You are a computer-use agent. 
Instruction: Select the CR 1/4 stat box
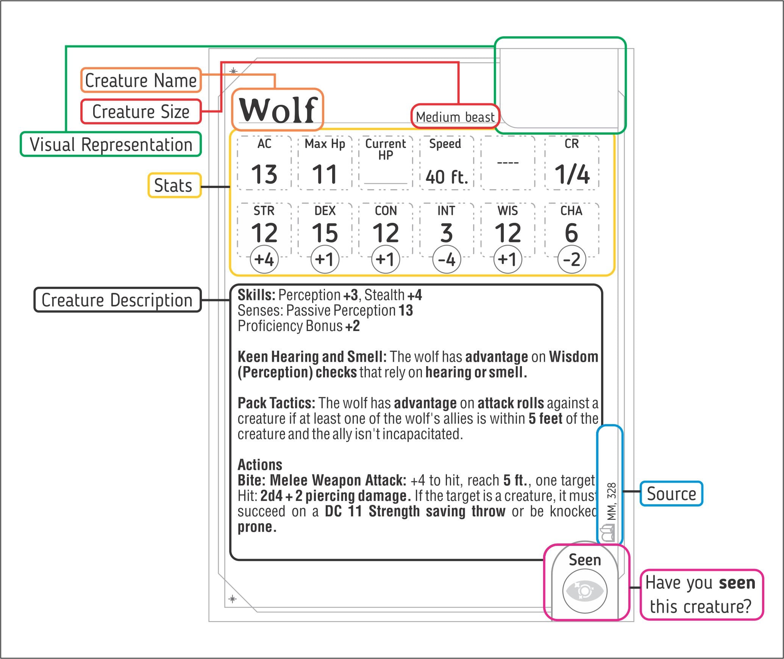[x=572, y=163]
